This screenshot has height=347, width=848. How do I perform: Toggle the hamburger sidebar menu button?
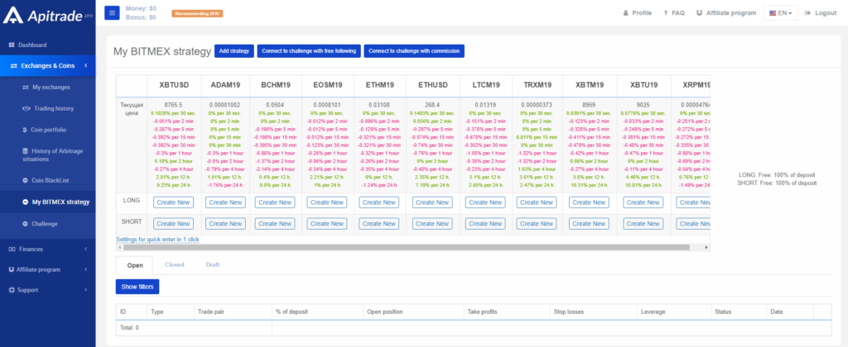tap(112, 13)
